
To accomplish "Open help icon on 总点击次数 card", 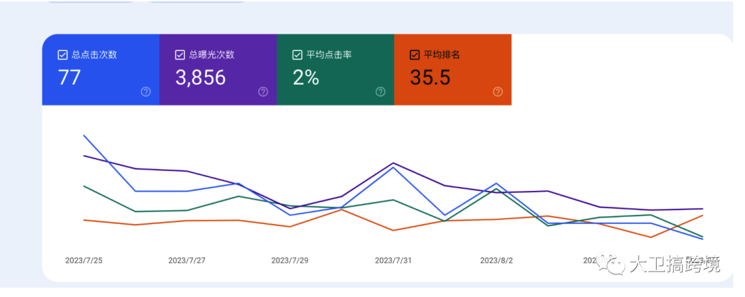I will coord(146,92).
